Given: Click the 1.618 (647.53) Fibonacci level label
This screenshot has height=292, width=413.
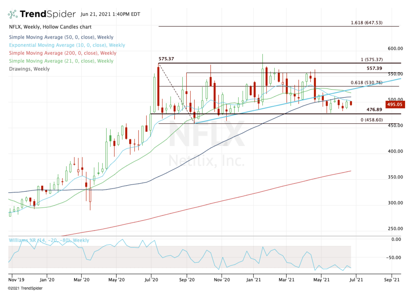Looking at the screenshot, I should (366, 23).
